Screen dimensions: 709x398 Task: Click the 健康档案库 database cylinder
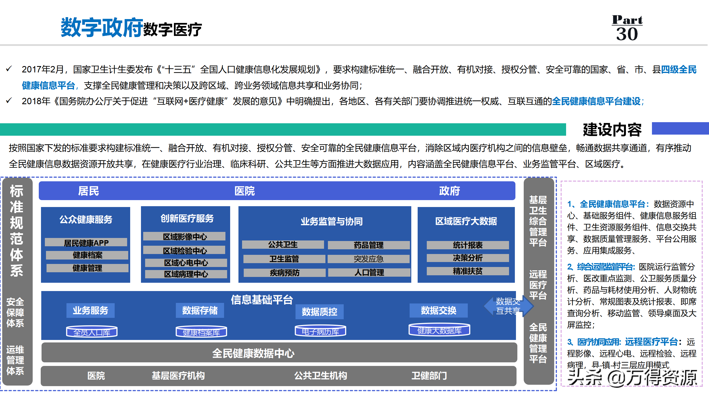pyautogui.click(x=201, y=332)
